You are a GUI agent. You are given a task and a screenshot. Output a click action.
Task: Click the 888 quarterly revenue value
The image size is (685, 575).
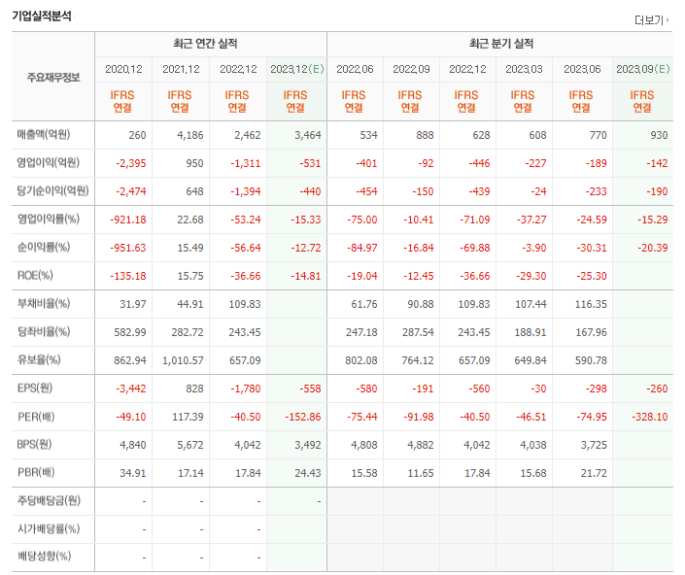pyautogui.click(x=425, y=135)
